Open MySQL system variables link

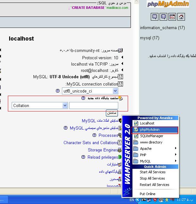coord(94,128)
